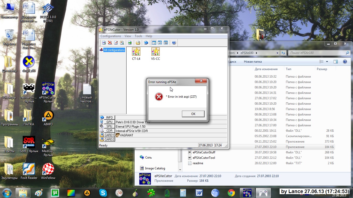Click the GPU button in plugin panel
Screen dimensions: 353x198
click(107, 122)
